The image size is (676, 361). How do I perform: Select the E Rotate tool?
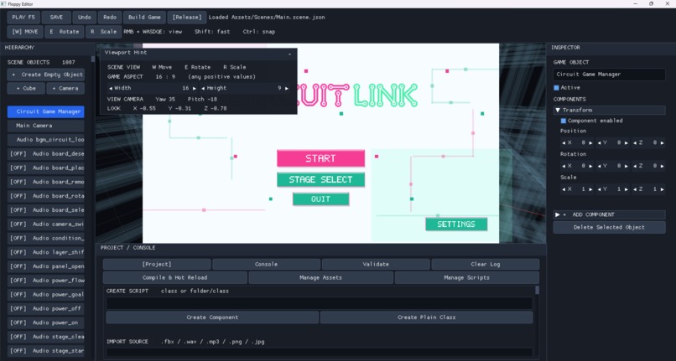click(x=65, y=32)
